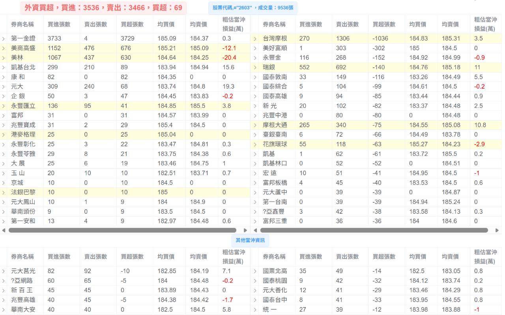Expand the 瑞銀 row in right table
Screen dimensions: 505x315
point(255,67)
